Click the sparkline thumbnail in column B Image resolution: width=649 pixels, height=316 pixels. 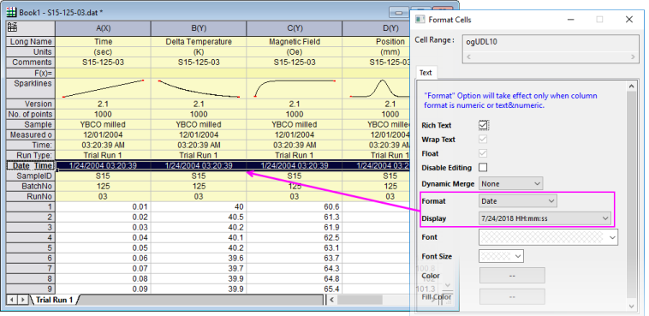199,88
